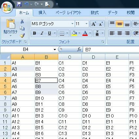Open the MS Pゴシック font name dropdown
Screen dimensions: 139x139
tap(72, 24)
